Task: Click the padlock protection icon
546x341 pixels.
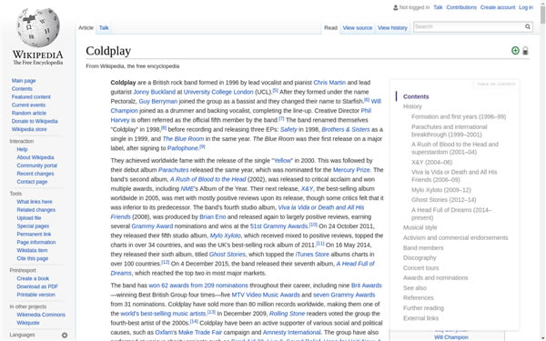Action: tap(525, 51)
